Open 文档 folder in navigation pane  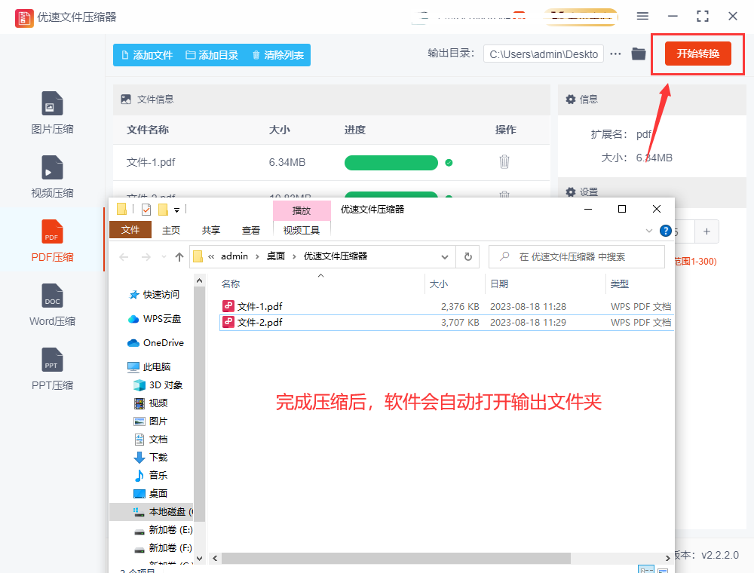click(151, 439)
